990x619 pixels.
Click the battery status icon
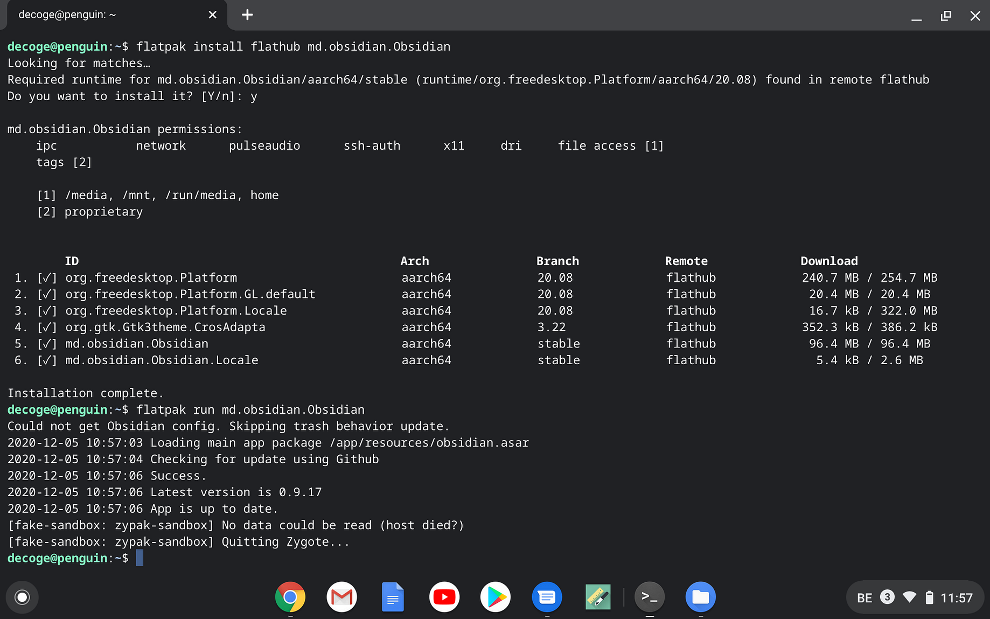coord(929,597)
